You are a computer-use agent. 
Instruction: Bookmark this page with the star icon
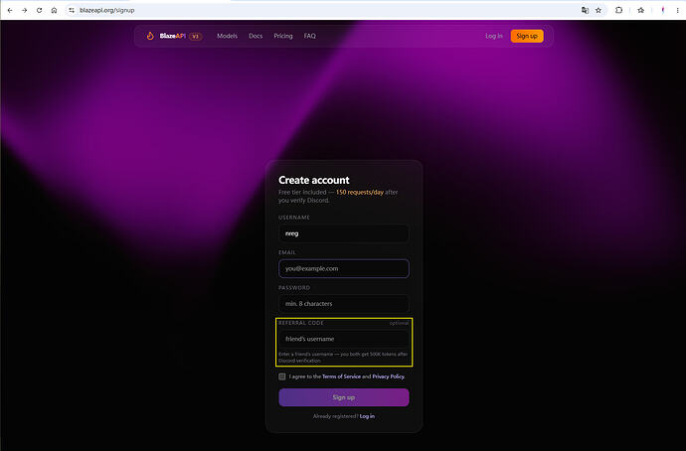(x=599, y=10)
